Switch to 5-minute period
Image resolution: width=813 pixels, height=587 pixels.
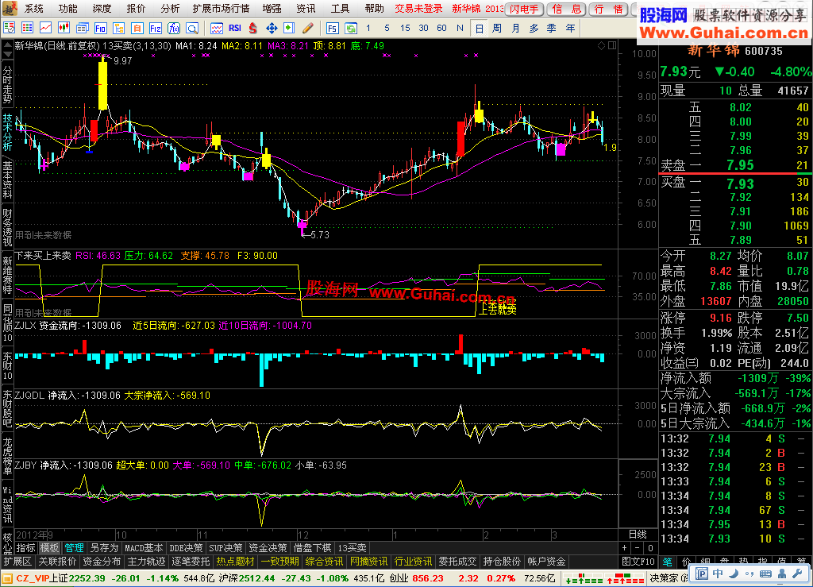tap(387, 28)
